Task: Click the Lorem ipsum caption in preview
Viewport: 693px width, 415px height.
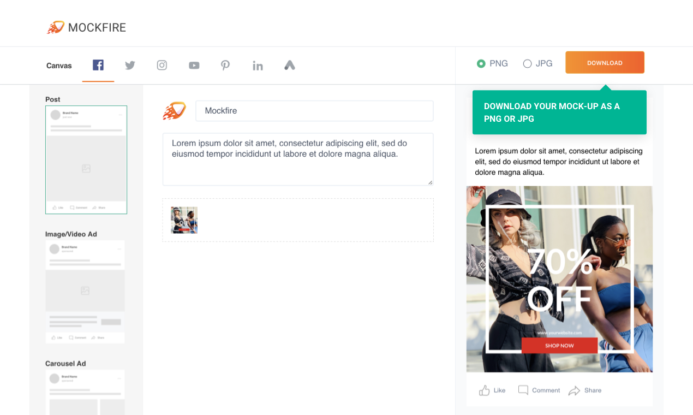Action: tap(559, 162)
